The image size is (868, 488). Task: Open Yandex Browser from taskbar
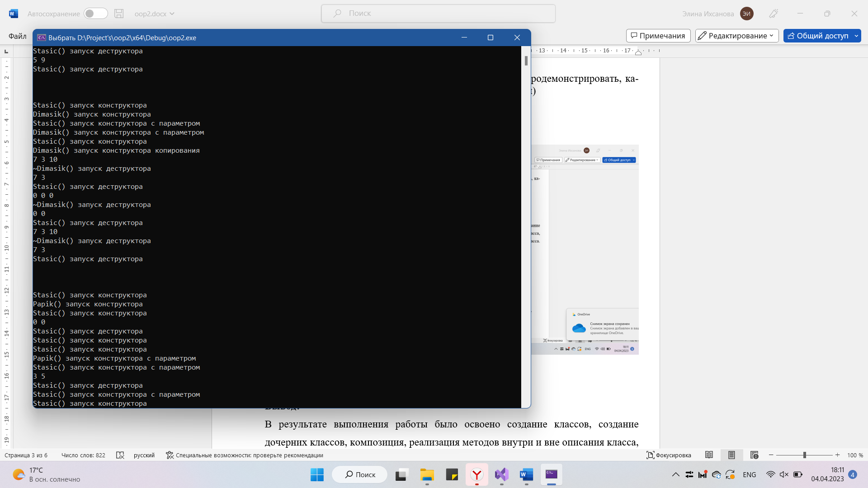477,474
